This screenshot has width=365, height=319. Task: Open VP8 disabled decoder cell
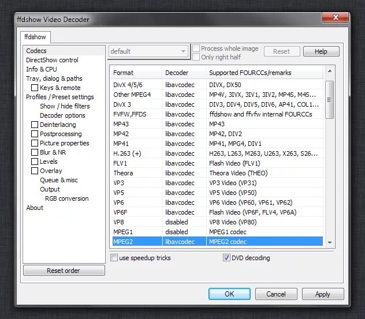point(184,222)
